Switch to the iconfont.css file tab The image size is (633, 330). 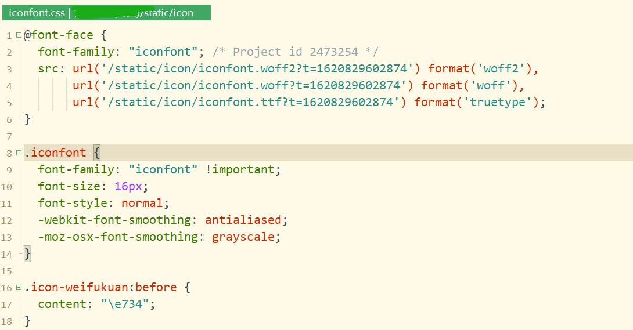[x=36, y=12]
